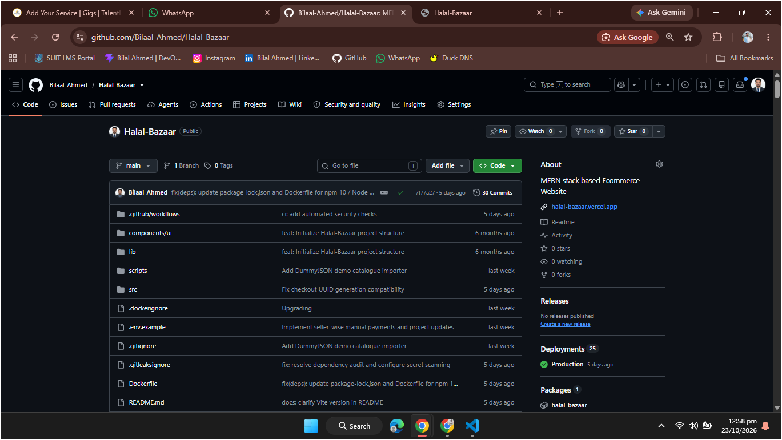Viewport: 782px width, 440px height.
Task: Launch Visual Studio Code from the taskbar
Action: [472, 426]
